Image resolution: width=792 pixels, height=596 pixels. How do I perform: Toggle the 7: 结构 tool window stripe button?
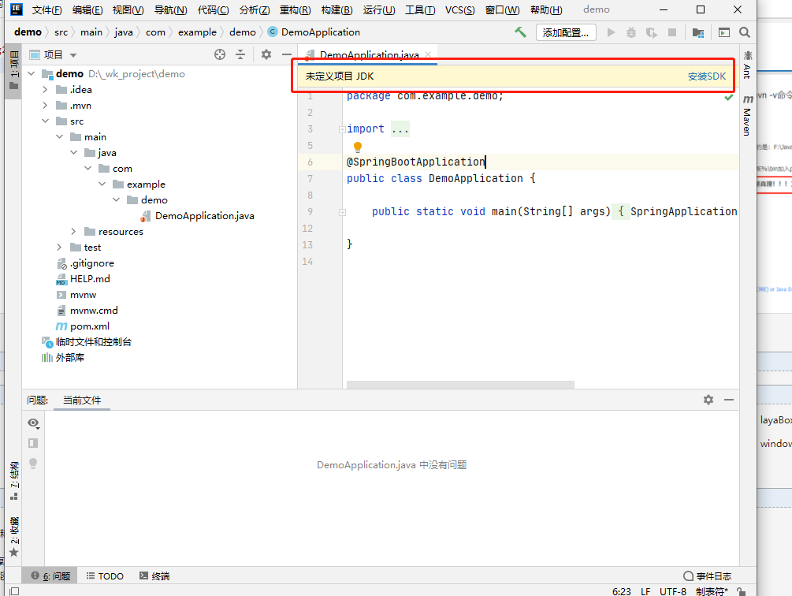(14, 480)
